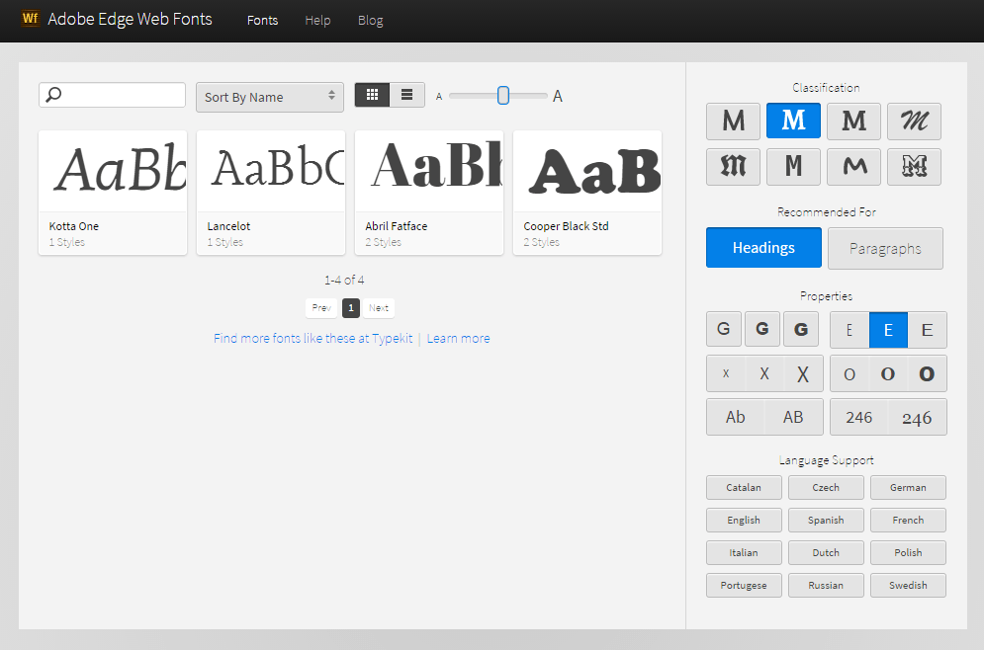Toggle the Polish language filter

[x=908, y=552]
